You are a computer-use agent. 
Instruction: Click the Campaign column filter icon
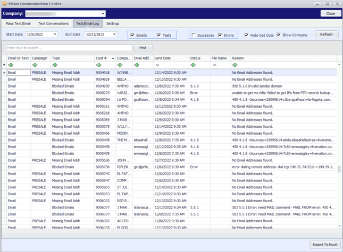point(35,65)
